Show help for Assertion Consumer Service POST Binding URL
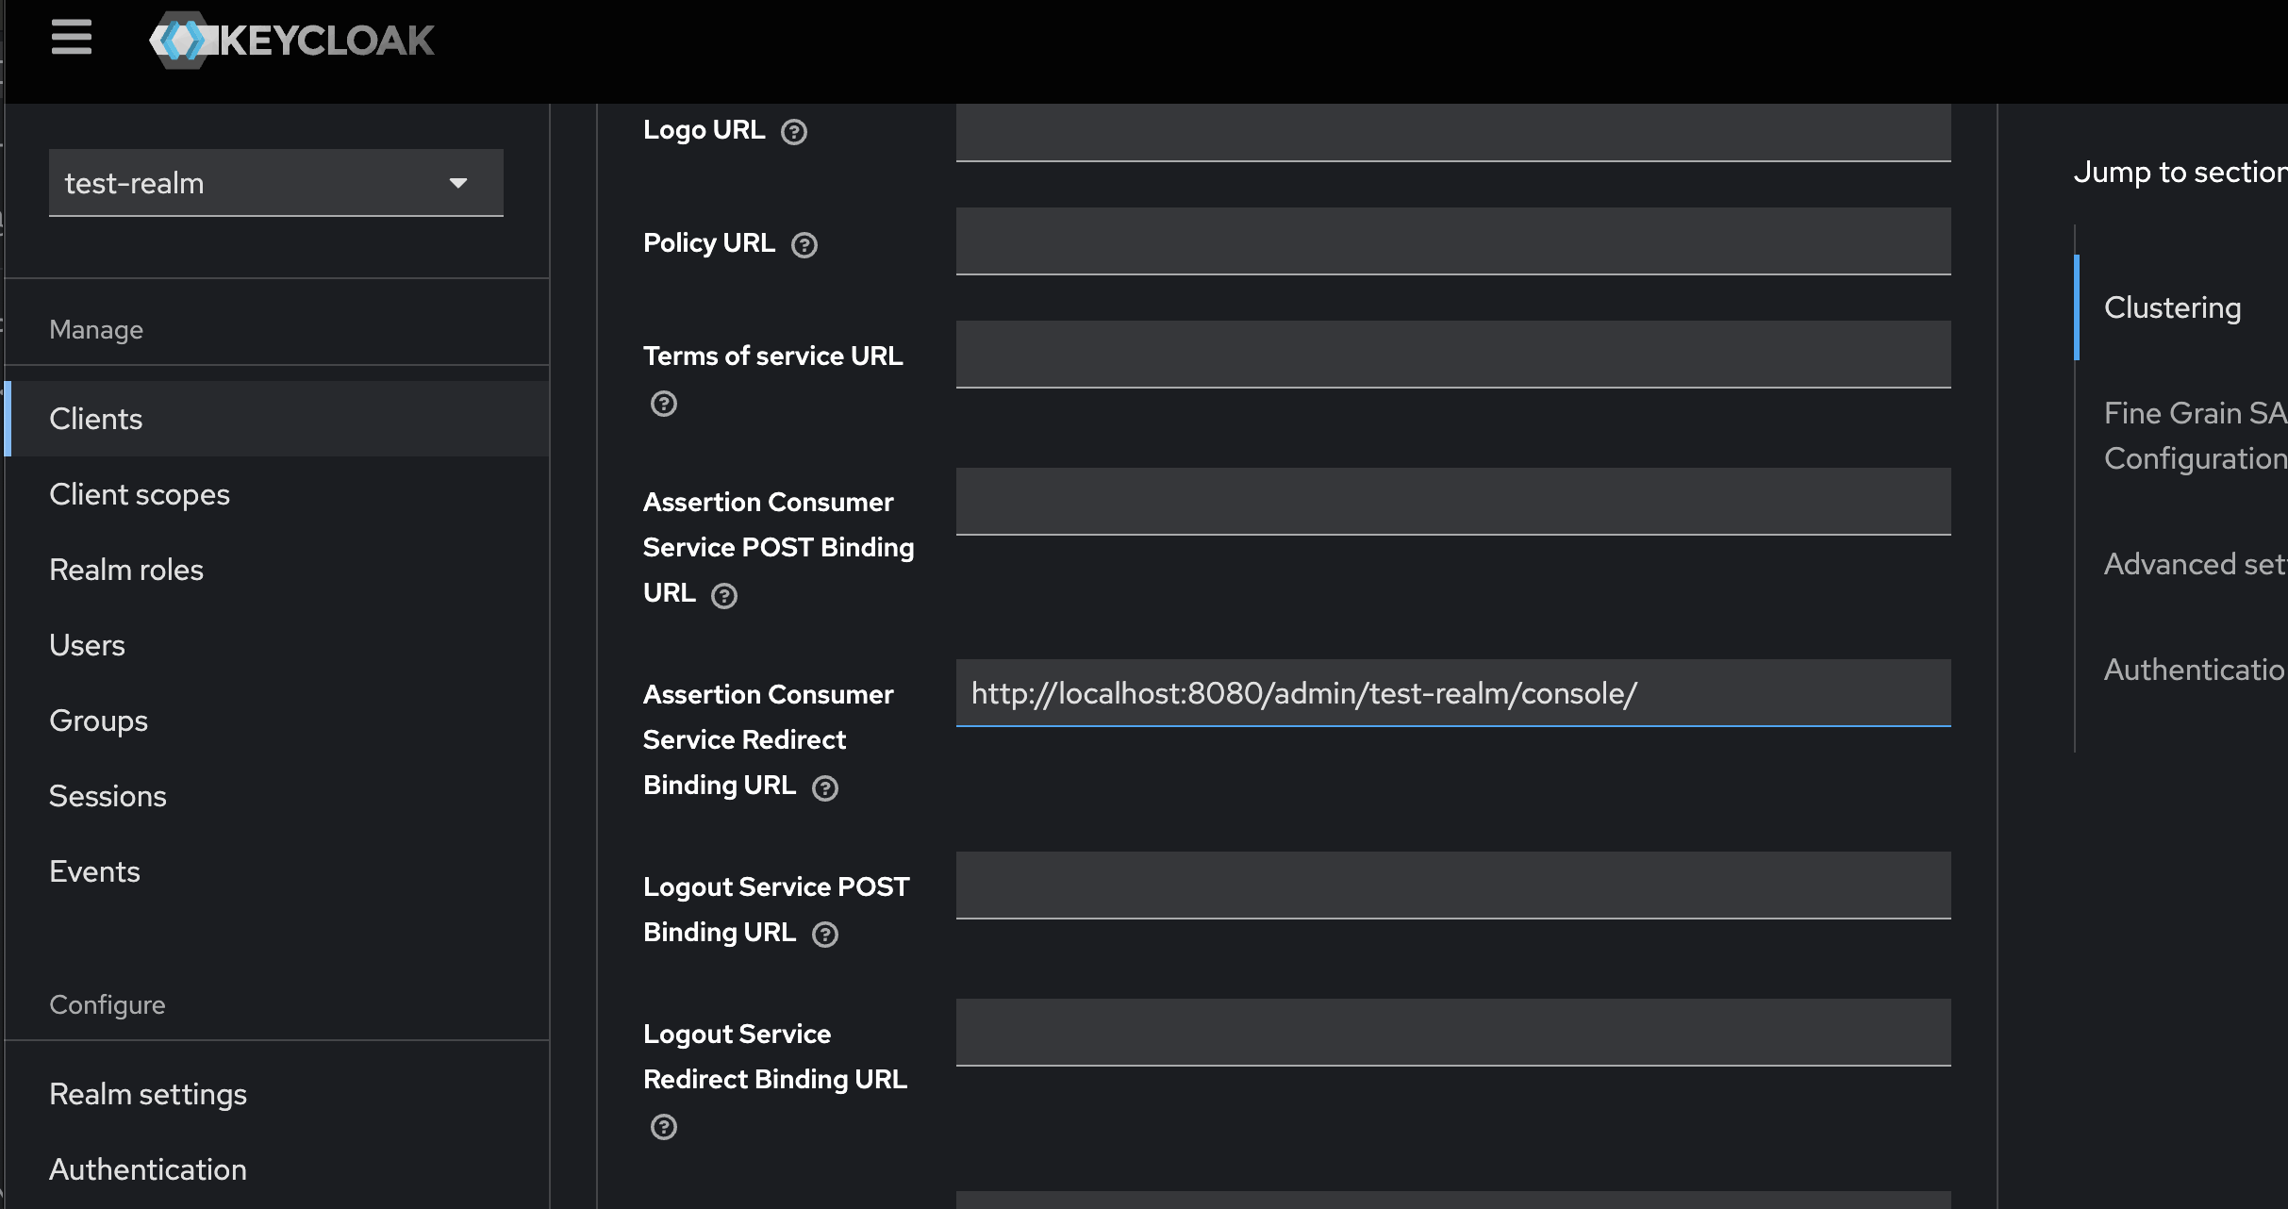Screen dimensions: 2288x1209 (x=724, y=596)
